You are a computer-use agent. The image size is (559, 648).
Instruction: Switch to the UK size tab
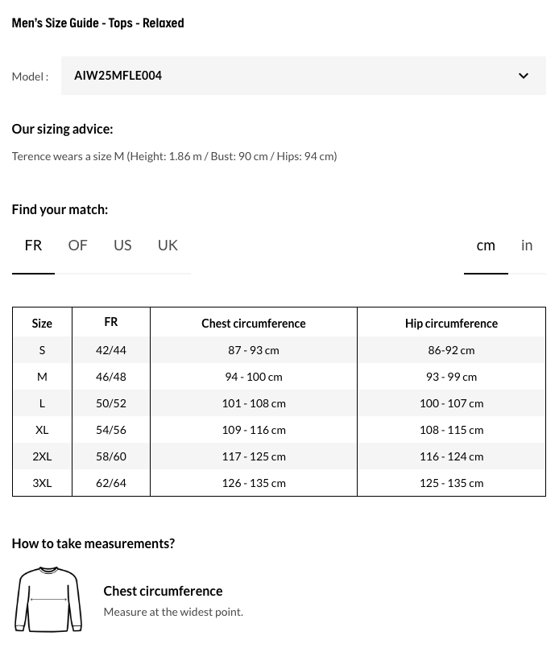[168, 246]
